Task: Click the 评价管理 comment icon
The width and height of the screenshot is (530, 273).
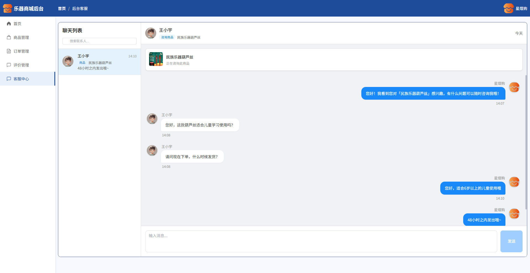Action: (x=9, y=65)
